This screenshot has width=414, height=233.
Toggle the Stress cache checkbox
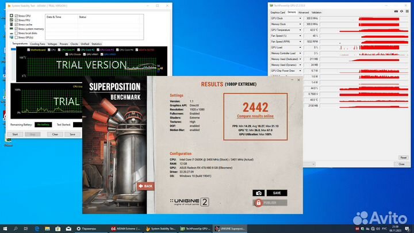click(16, 25)
